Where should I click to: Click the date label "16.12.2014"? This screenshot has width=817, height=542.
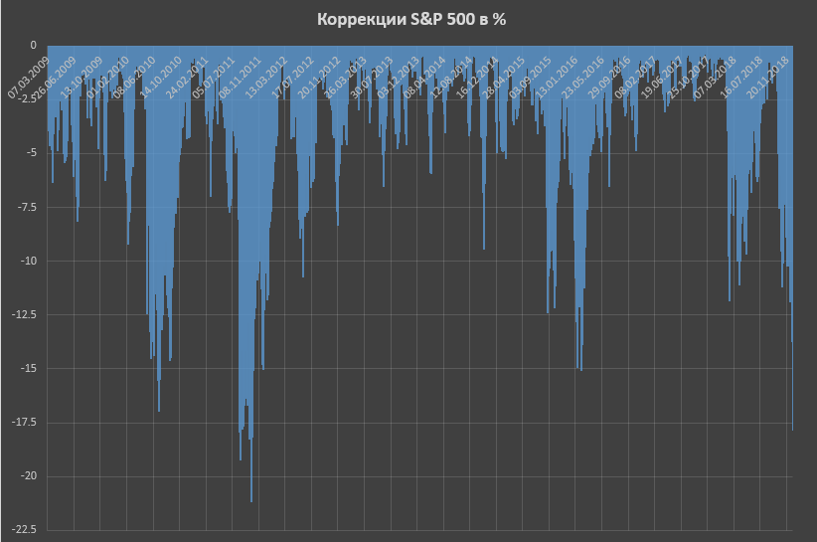478,78
